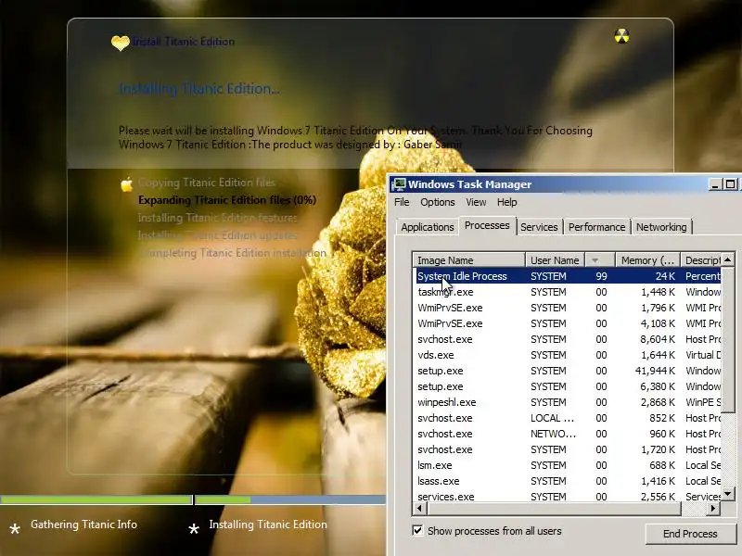Sort by the Description column header
742x556 pixels.
coord(701,260)
